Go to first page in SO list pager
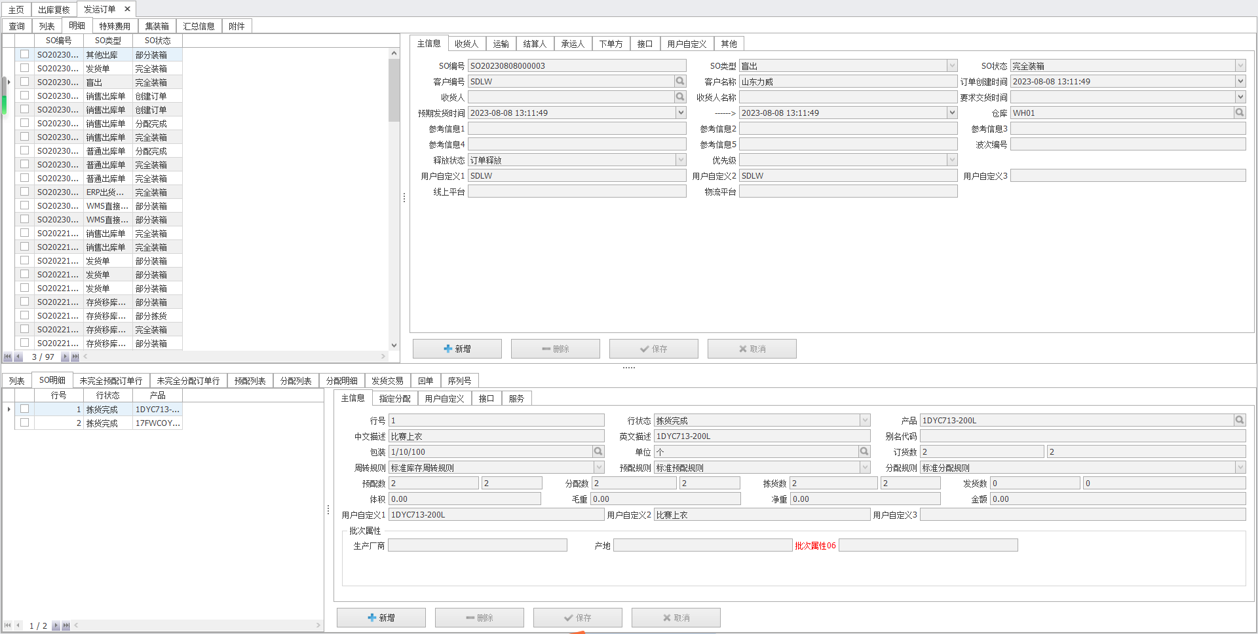Screen dimensions: 1258x634 pos(8,357)
